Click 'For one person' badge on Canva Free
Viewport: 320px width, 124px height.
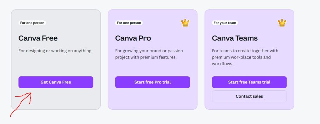32,23
